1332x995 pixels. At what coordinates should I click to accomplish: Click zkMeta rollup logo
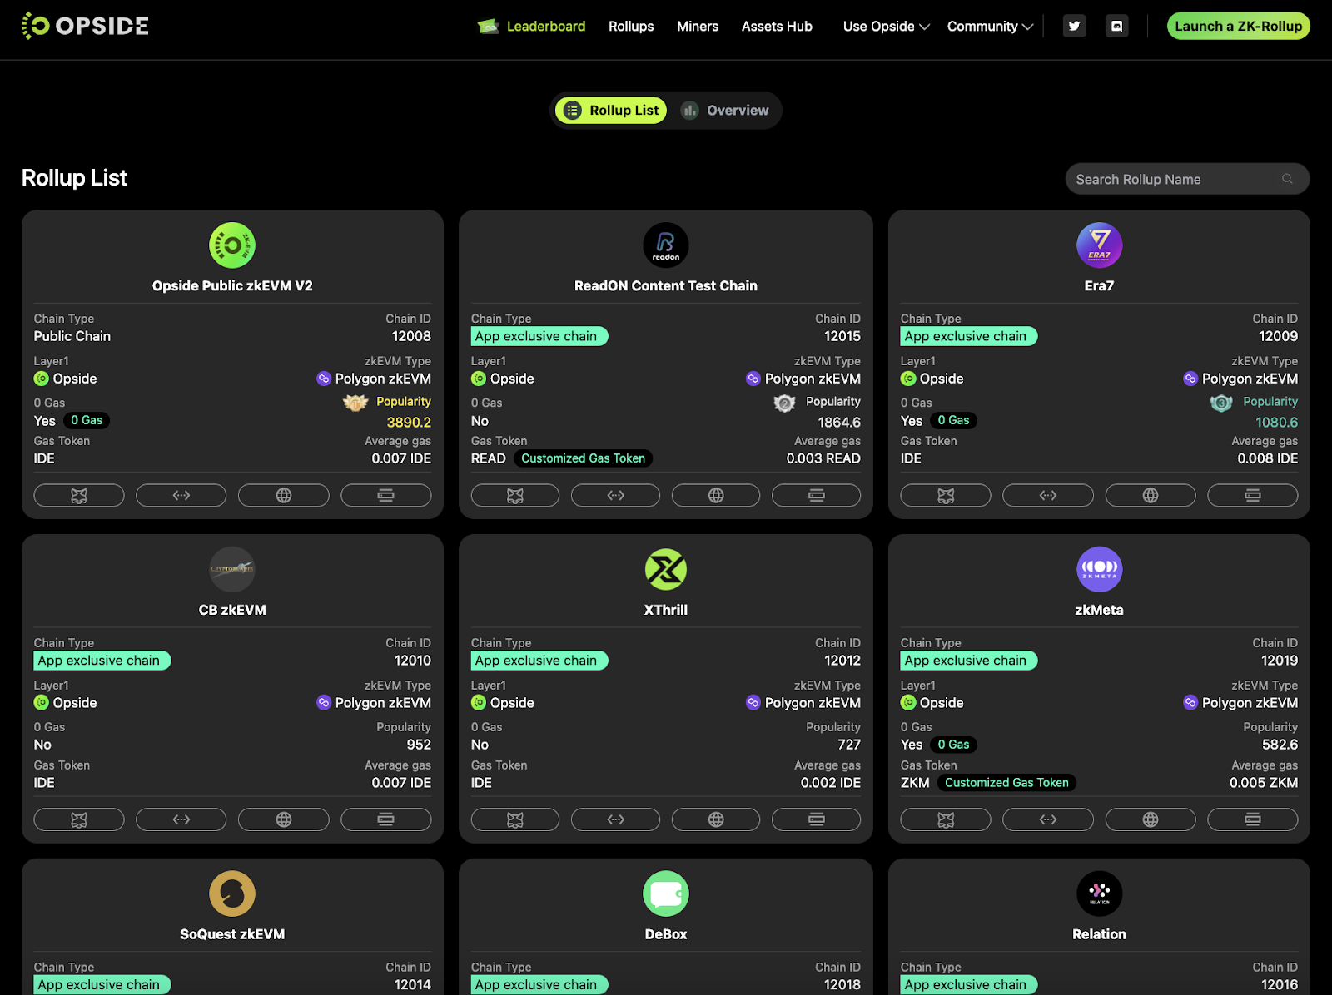[x=1099, y=570]
